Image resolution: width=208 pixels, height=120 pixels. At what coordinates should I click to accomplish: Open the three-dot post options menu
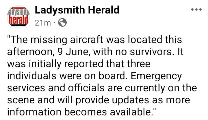[x=196, y=9]
